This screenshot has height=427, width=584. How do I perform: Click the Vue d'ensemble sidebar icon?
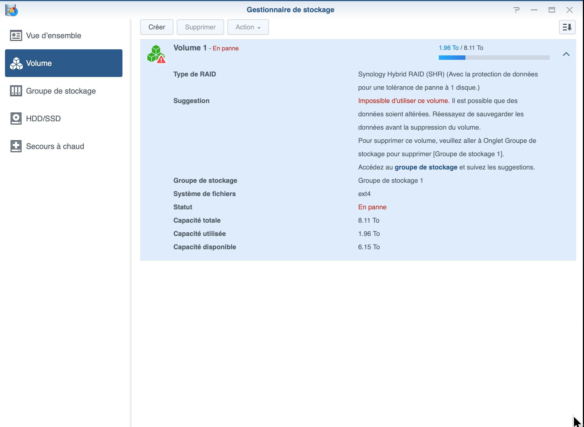tap(16, 36)
